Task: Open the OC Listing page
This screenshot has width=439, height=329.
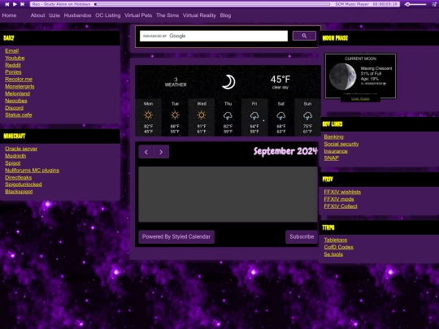Action: point(108,15)
